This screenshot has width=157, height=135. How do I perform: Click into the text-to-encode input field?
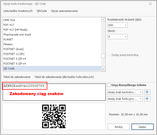click(x=54, y=92)
